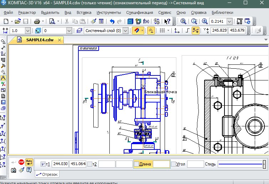Image resolution: width=269 pixels, height=184 pixels.
Task: Open the grid options dropdown arrow
Action: [x=168, y=31]
